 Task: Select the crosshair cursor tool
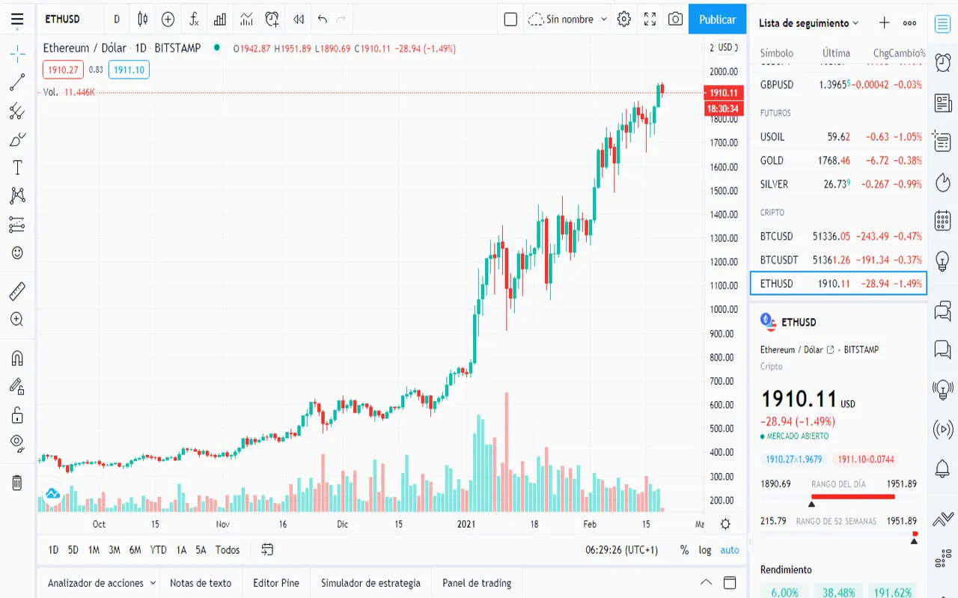pyautogui.click(x=17, y=53)
